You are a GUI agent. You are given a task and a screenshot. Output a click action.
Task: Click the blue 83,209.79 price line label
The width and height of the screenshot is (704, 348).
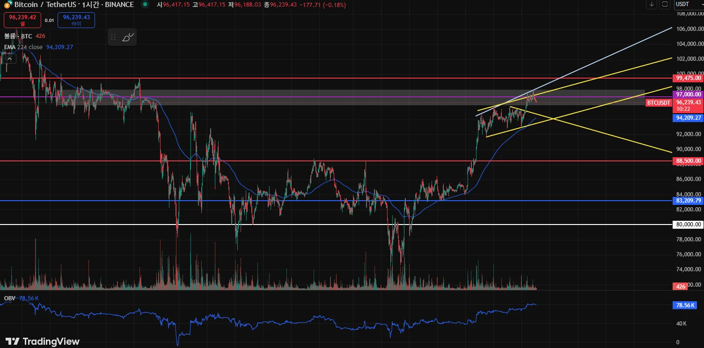(688, 201)
